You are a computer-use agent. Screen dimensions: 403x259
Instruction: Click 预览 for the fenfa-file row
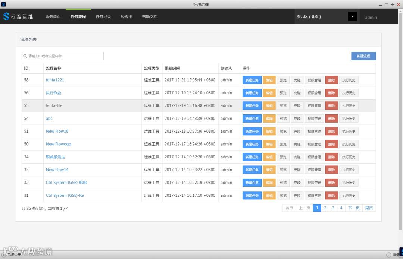(x=283, y=106)
